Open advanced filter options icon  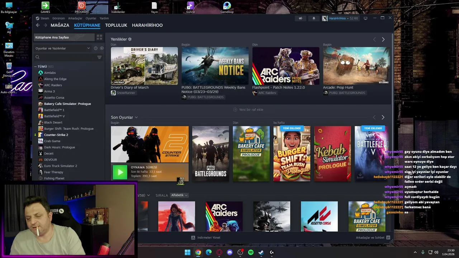[99, 57]
